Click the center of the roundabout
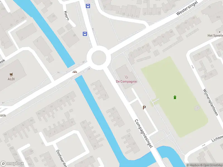This screenshot has height=167, width=223. point(99,58)
